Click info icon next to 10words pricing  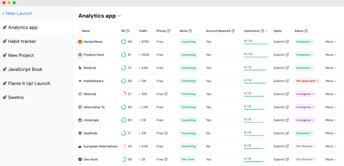pyautogui.click(x=166, y=94)
